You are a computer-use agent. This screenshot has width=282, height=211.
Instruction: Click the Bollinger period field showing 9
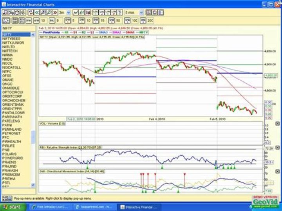pos(59,21)
